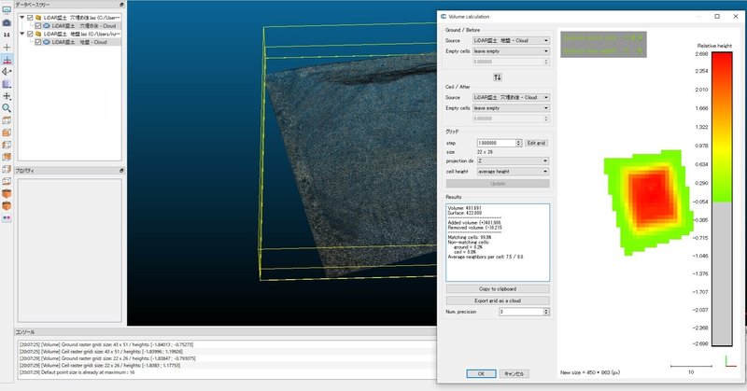747x391 pixels.
Task: Select the plus-shaped point picking icon
Action: pyautogui.click(x=7, y=48)
